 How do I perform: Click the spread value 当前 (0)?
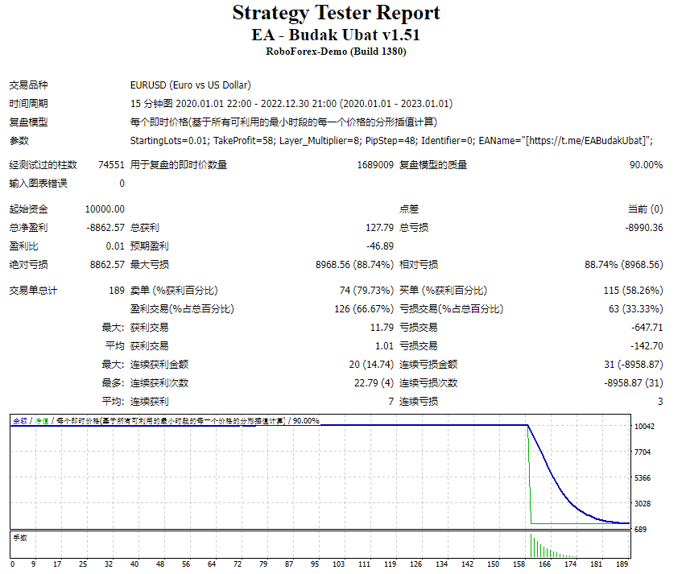(x=646, y=209)
